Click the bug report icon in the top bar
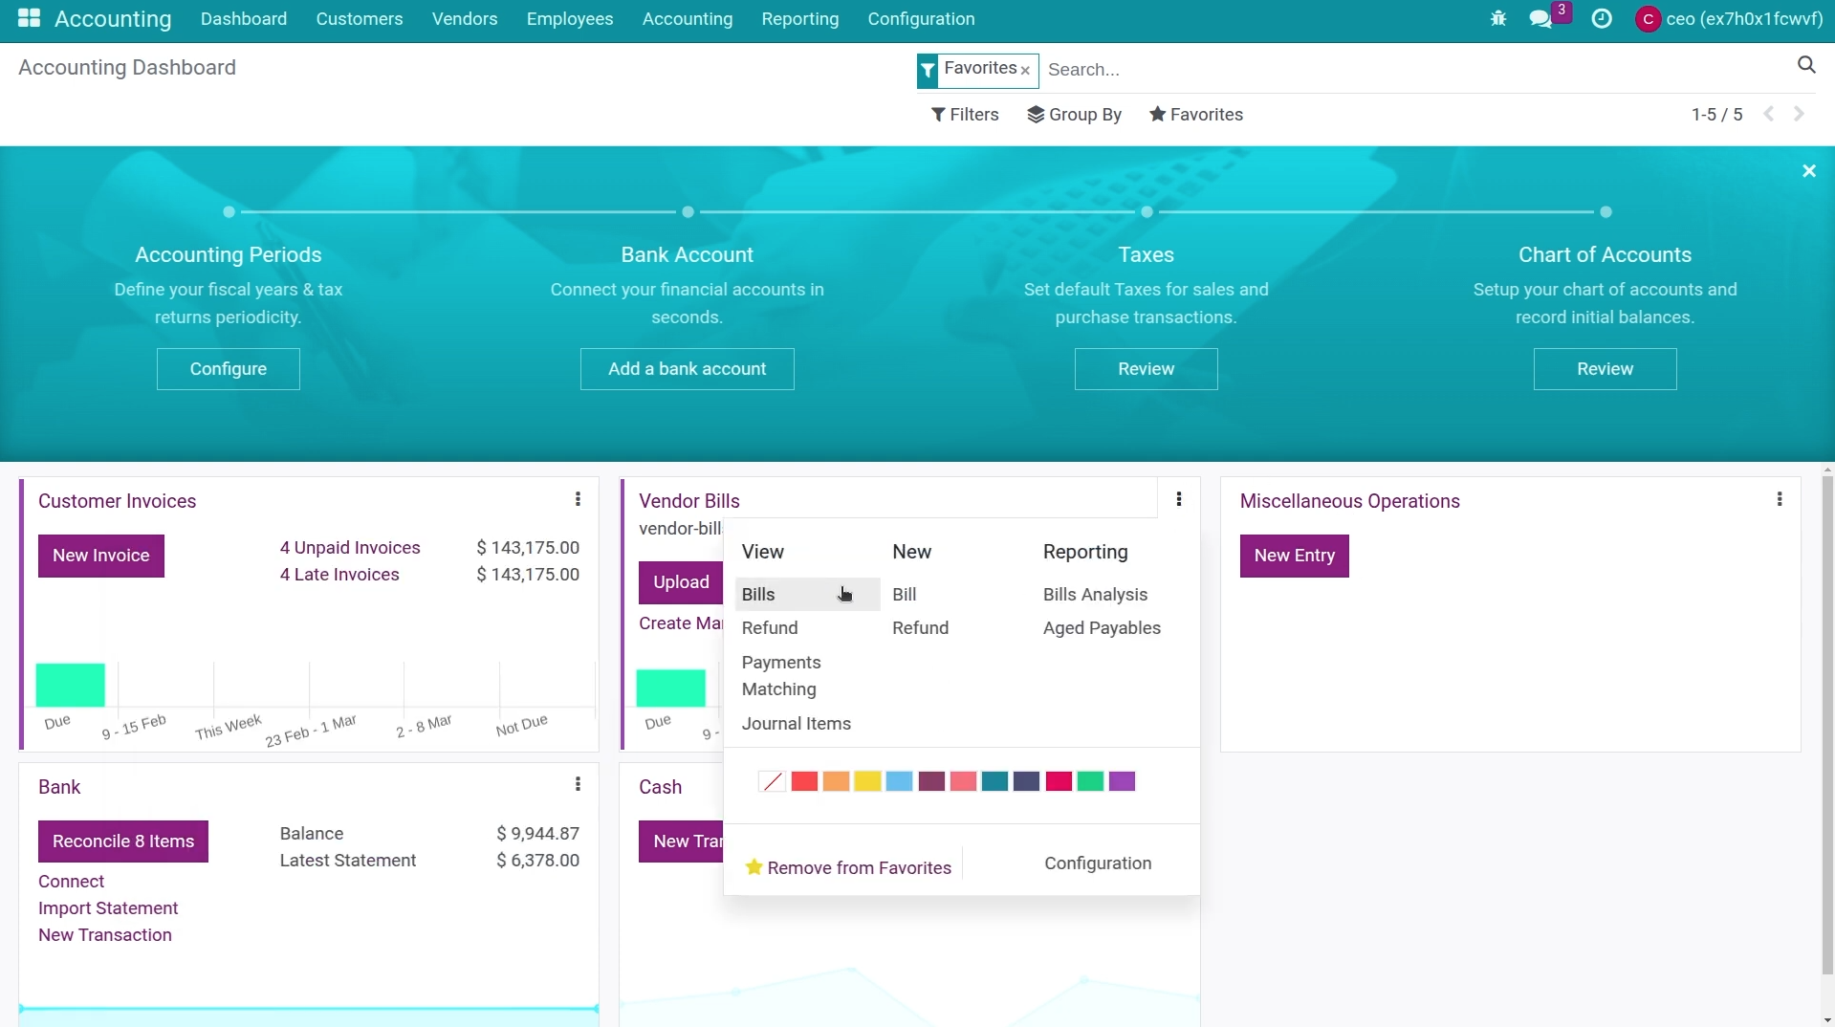This screenshot has width=1835, height=1027. click(x=1497, y=18)
